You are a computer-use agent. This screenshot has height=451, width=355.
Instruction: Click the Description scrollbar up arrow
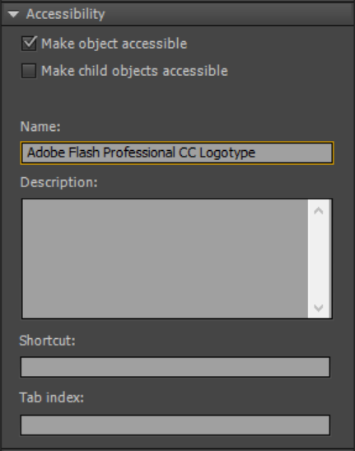319,211
